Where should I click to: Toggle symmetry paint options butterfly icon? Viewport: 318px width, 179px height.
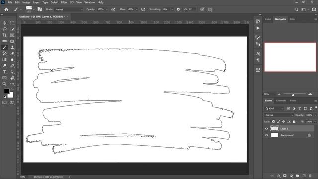(210, 9)
